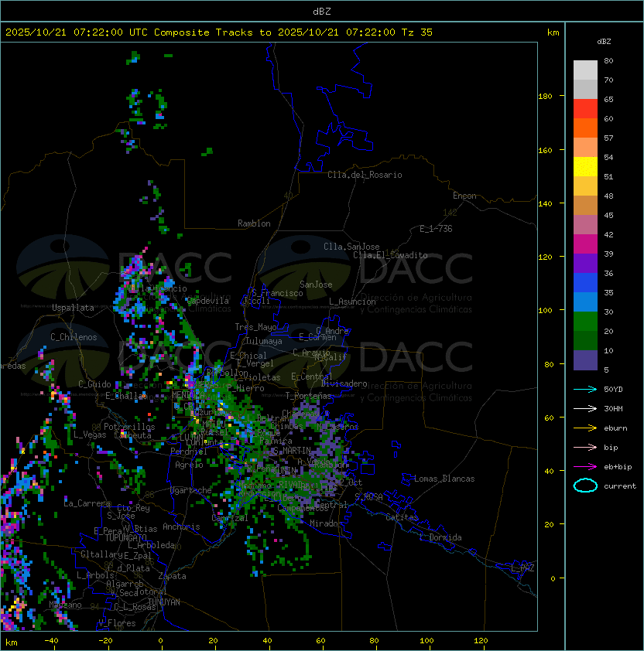Select the purple 39-36 dBZ swatch

click(585, 263)
